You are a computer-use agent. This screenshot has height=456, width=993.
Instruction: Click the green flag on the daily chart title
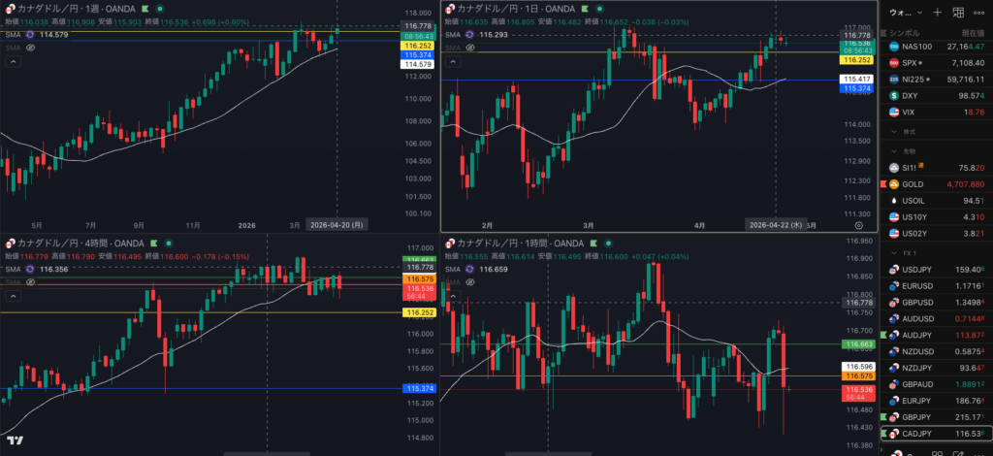click(584, 9)
